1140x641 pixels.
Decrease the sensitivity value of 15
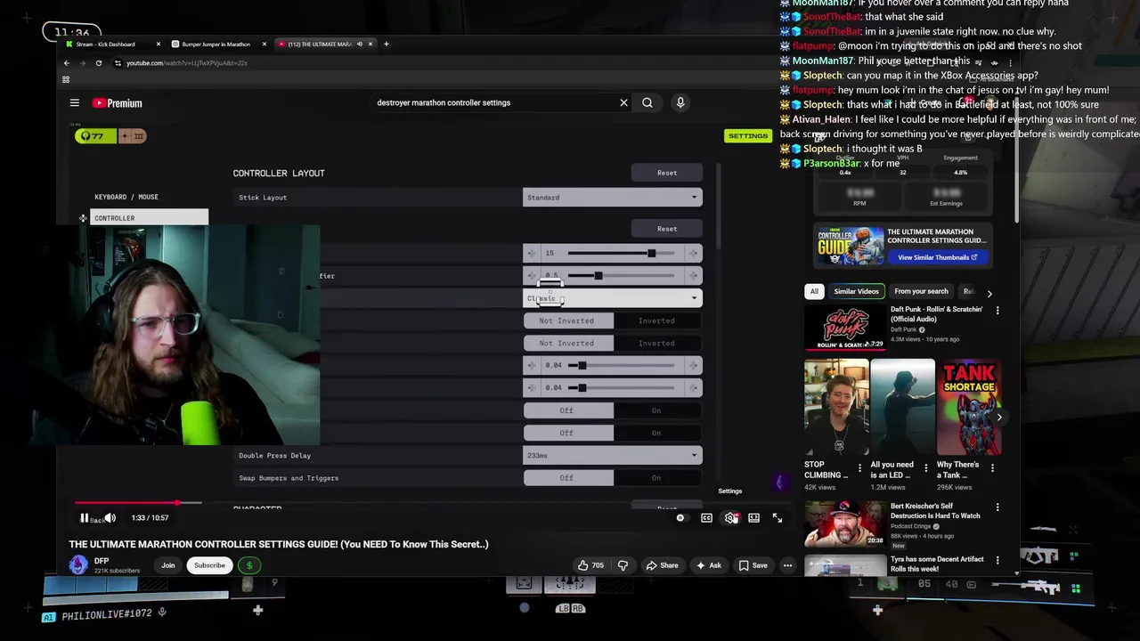tap(533, 253)
